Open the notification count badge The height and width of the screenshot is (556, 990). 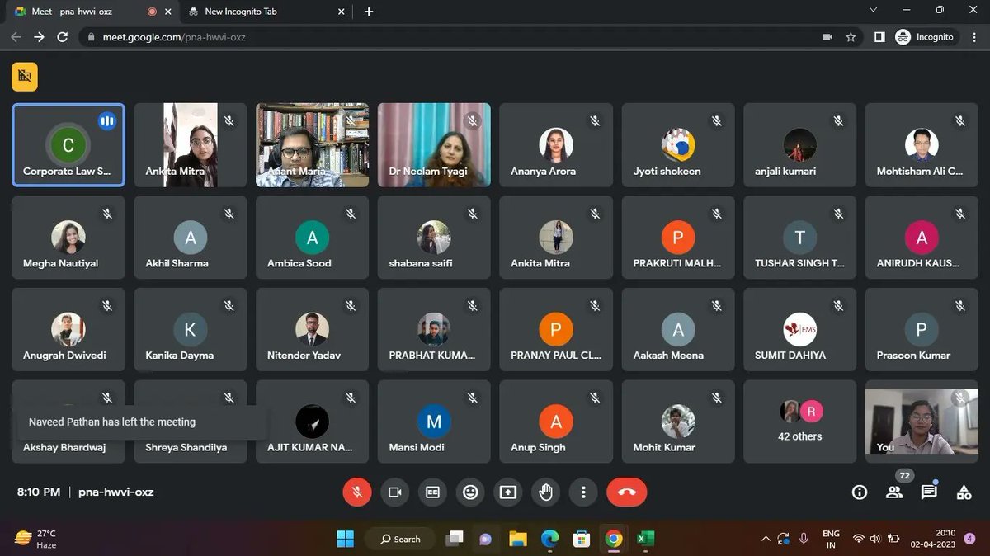tap(970, 539)
